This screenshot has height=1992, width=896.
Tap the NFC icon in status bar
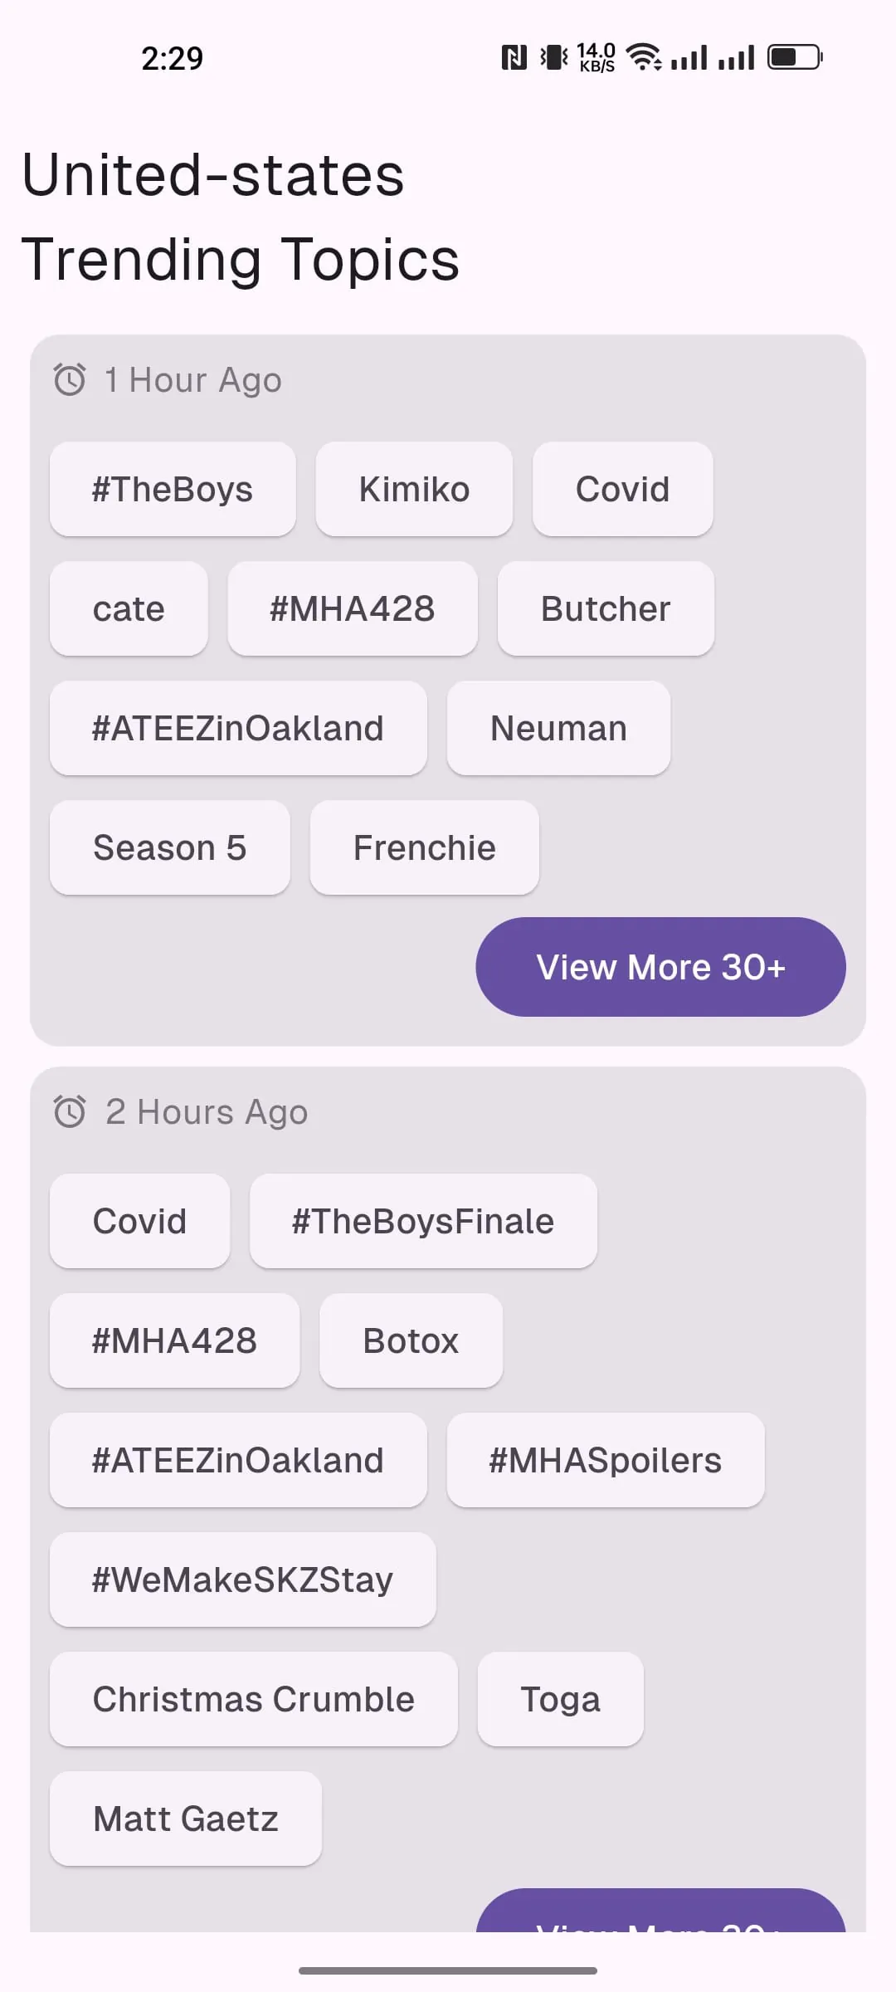tap(514, 57)
